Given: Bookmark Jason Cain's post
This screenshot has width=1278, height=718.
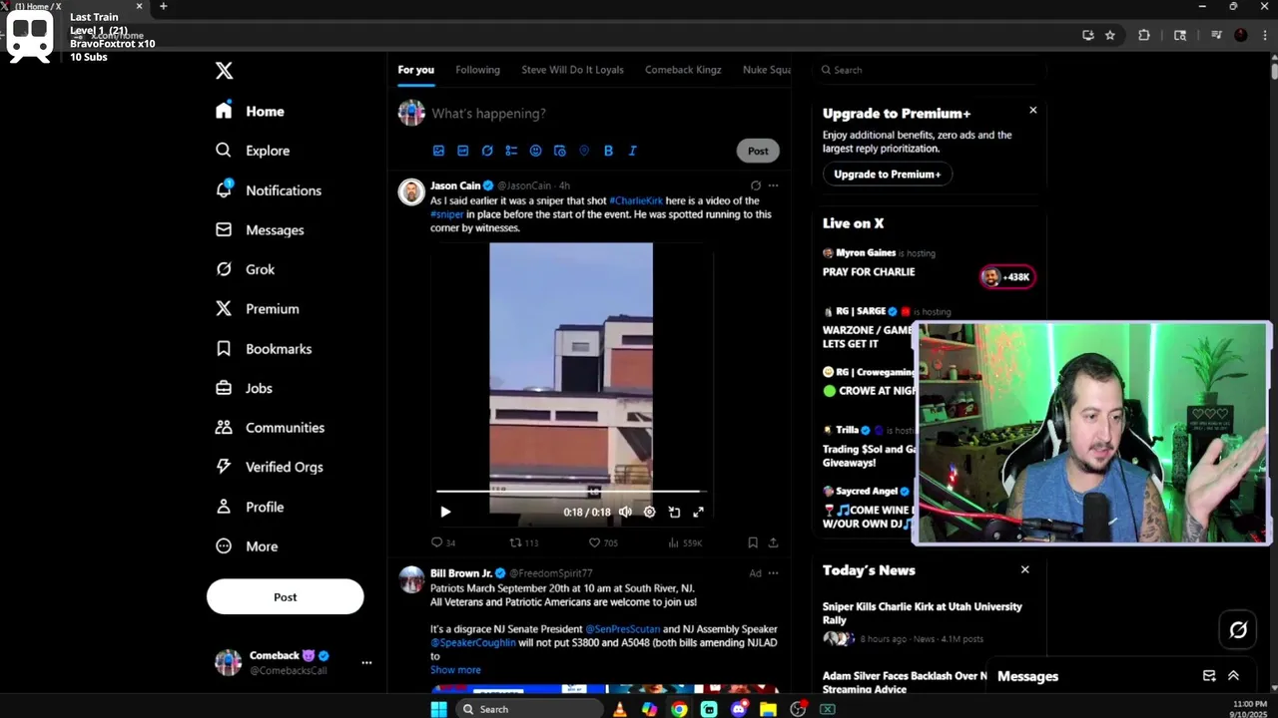Looking at the screenshot, I should point(753,542).
